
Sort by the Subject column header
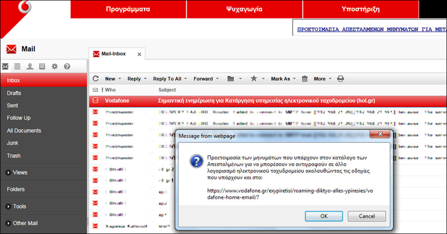click(167, 90)
